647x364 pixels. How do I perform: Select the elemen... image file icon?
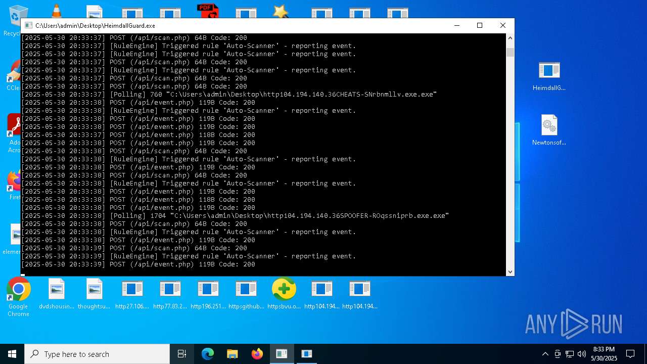(13, 239)
